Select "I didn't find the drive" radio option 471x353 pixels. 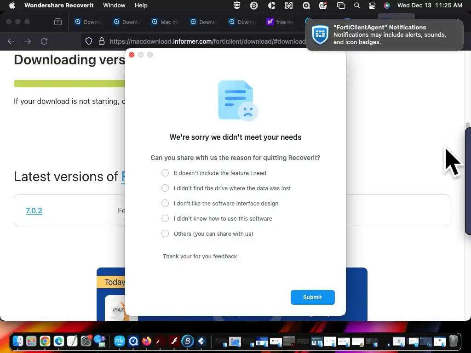coord(165,188)
